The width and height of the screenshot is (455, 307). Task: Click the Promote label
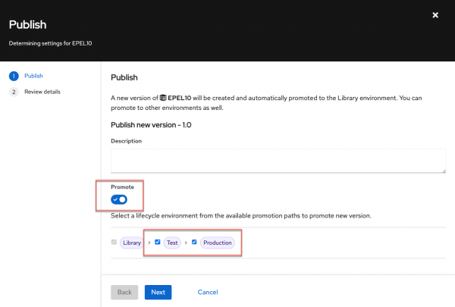point(122,187)
